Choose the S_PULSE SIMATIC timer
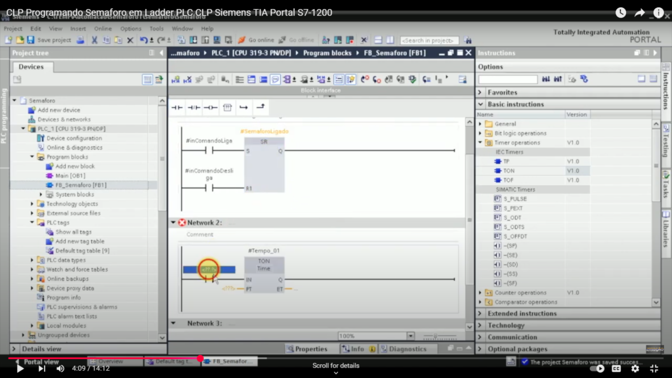The height and width of the screenshot is (378, 672). [x=514, y=199]
